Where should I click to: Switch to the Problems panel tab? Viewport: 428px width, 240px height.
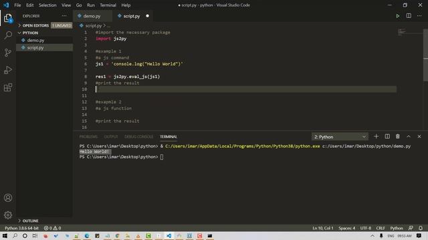pos(88,137)
